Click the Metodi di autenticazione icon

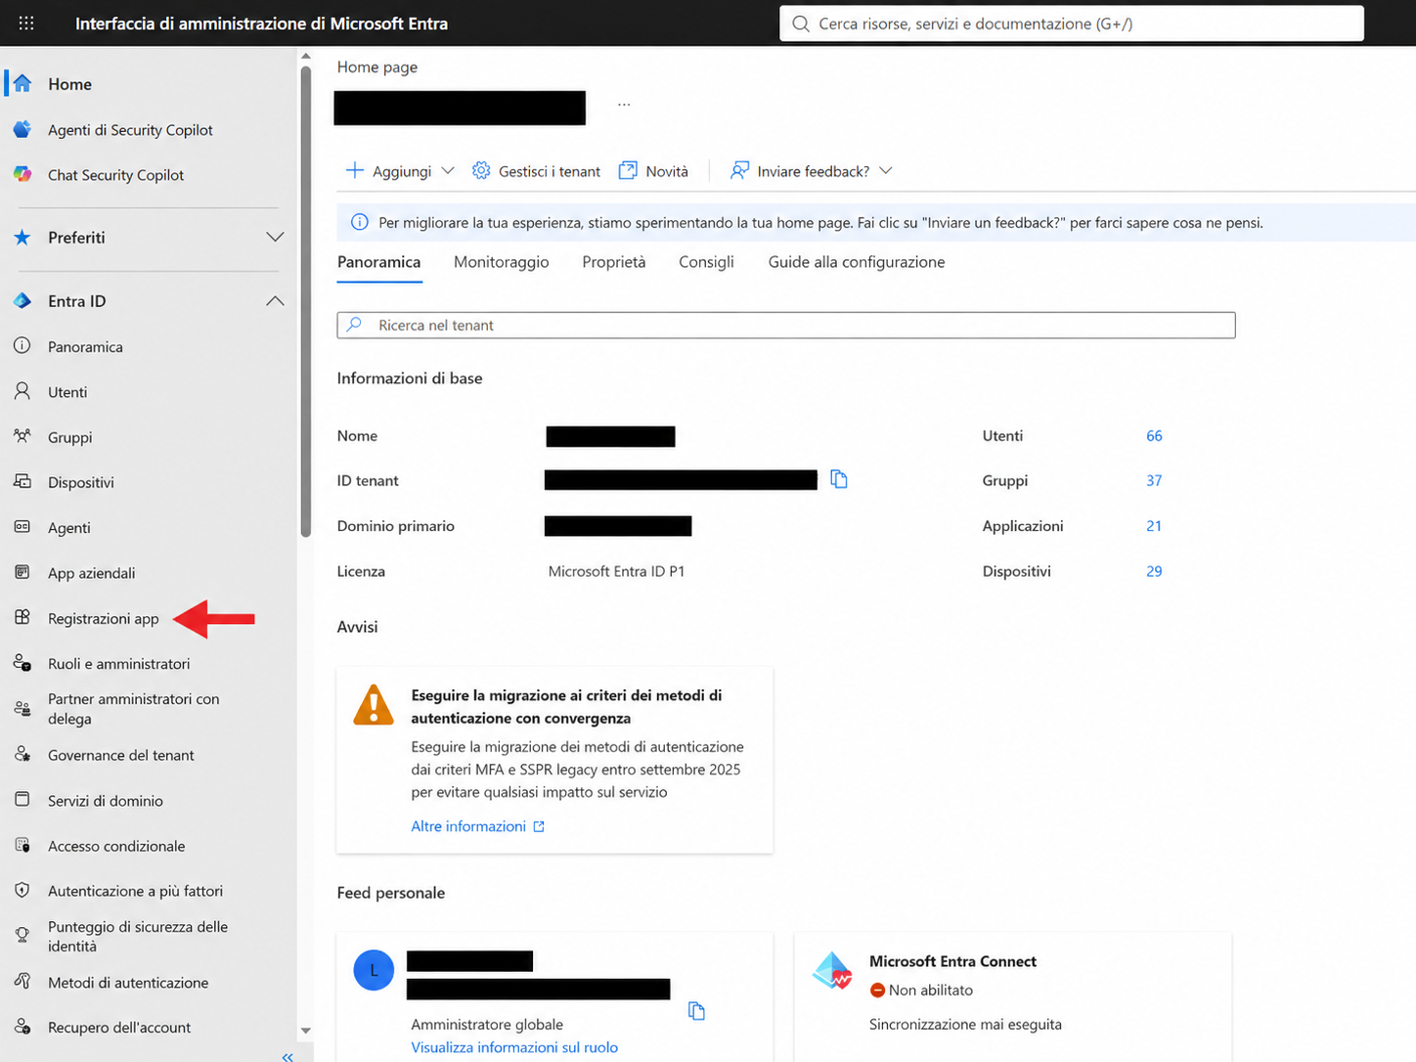tap(22, 981)
